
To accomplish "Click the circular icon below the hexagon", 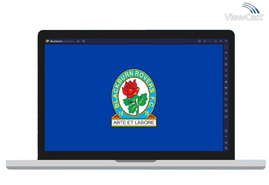I will pyautogui.click(x=226, y=117).
